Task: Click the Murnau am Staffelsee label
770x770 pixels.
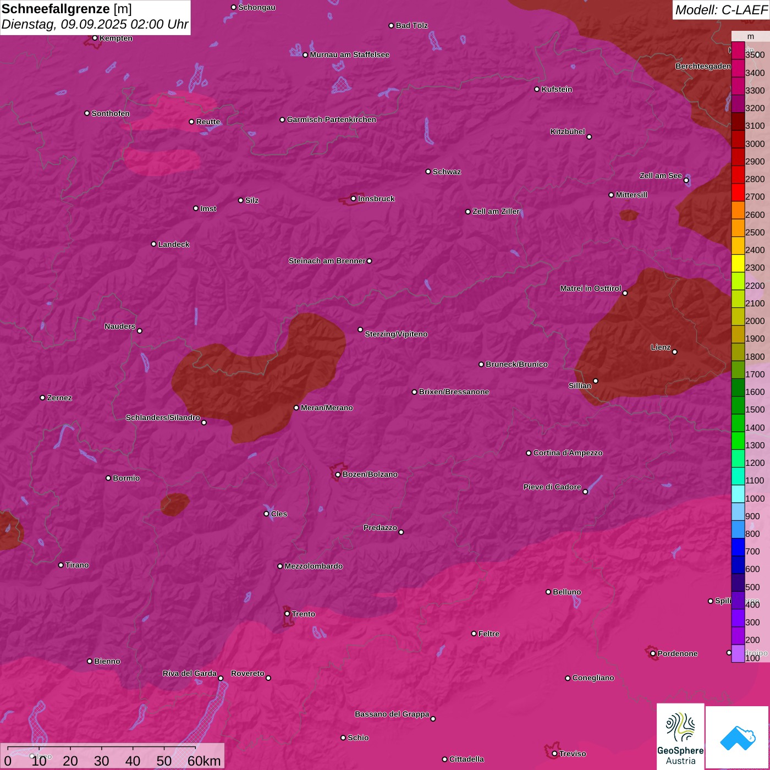Action: click(x=349, y=54)
